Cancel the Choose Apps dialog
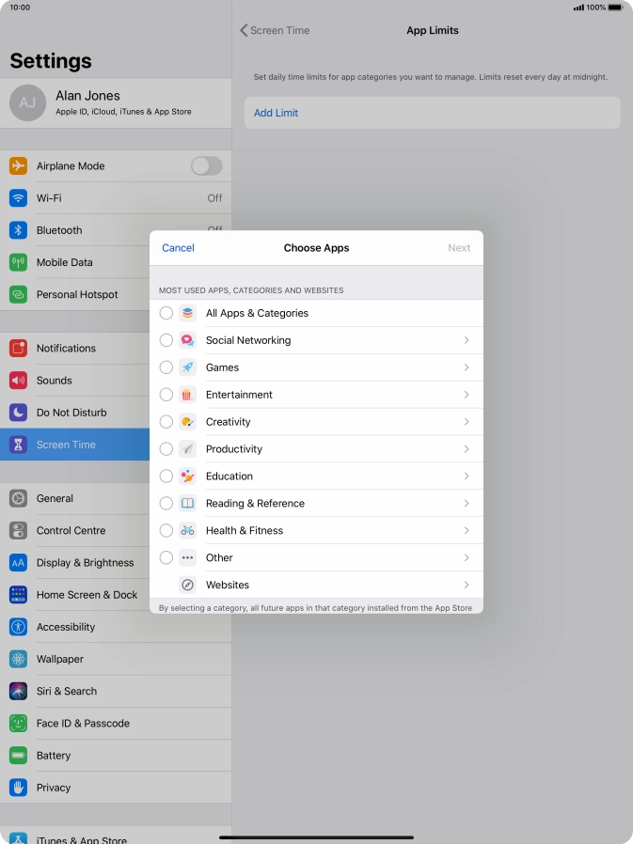633x844 pixels. tap(178, 247)
